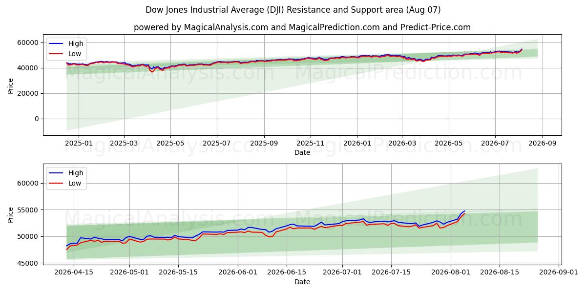Click the final price peak in bottom chart
The width and height of the screenshot is (586, 293).
coord(464,211)
